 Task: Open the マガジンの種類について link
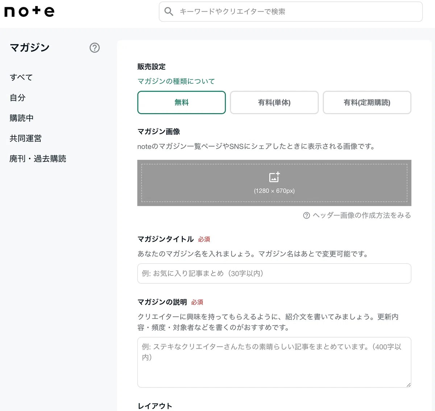[x=176, y=81]
